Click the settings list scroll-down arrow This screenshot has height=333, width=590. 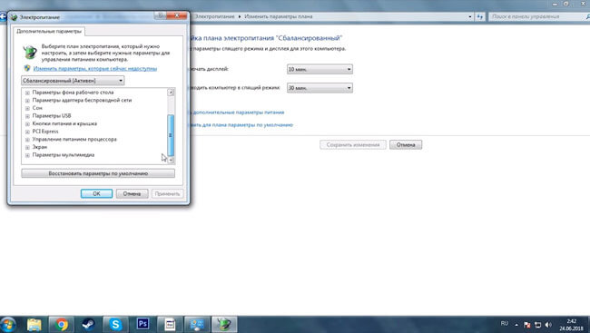click(171, 160)
